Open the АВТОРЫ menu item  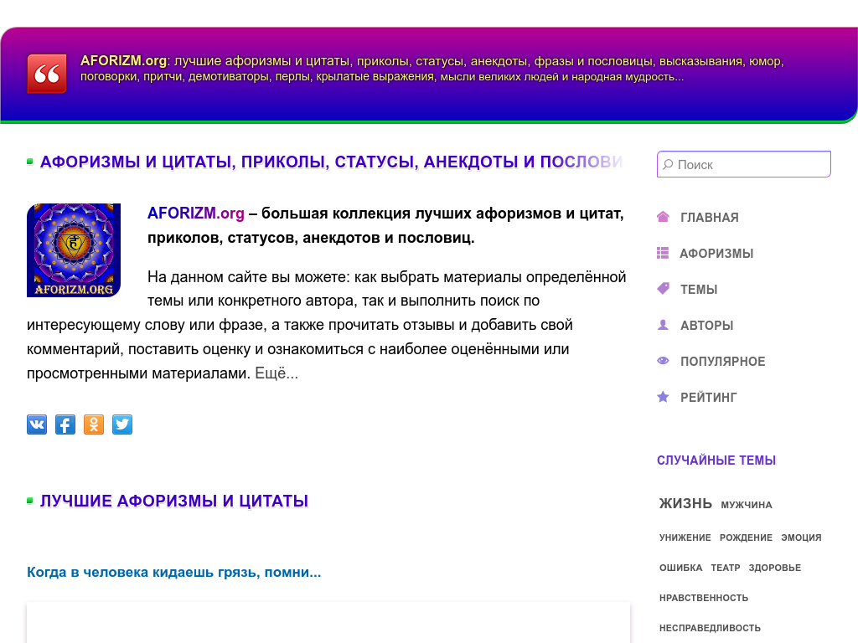click(706, 326)
